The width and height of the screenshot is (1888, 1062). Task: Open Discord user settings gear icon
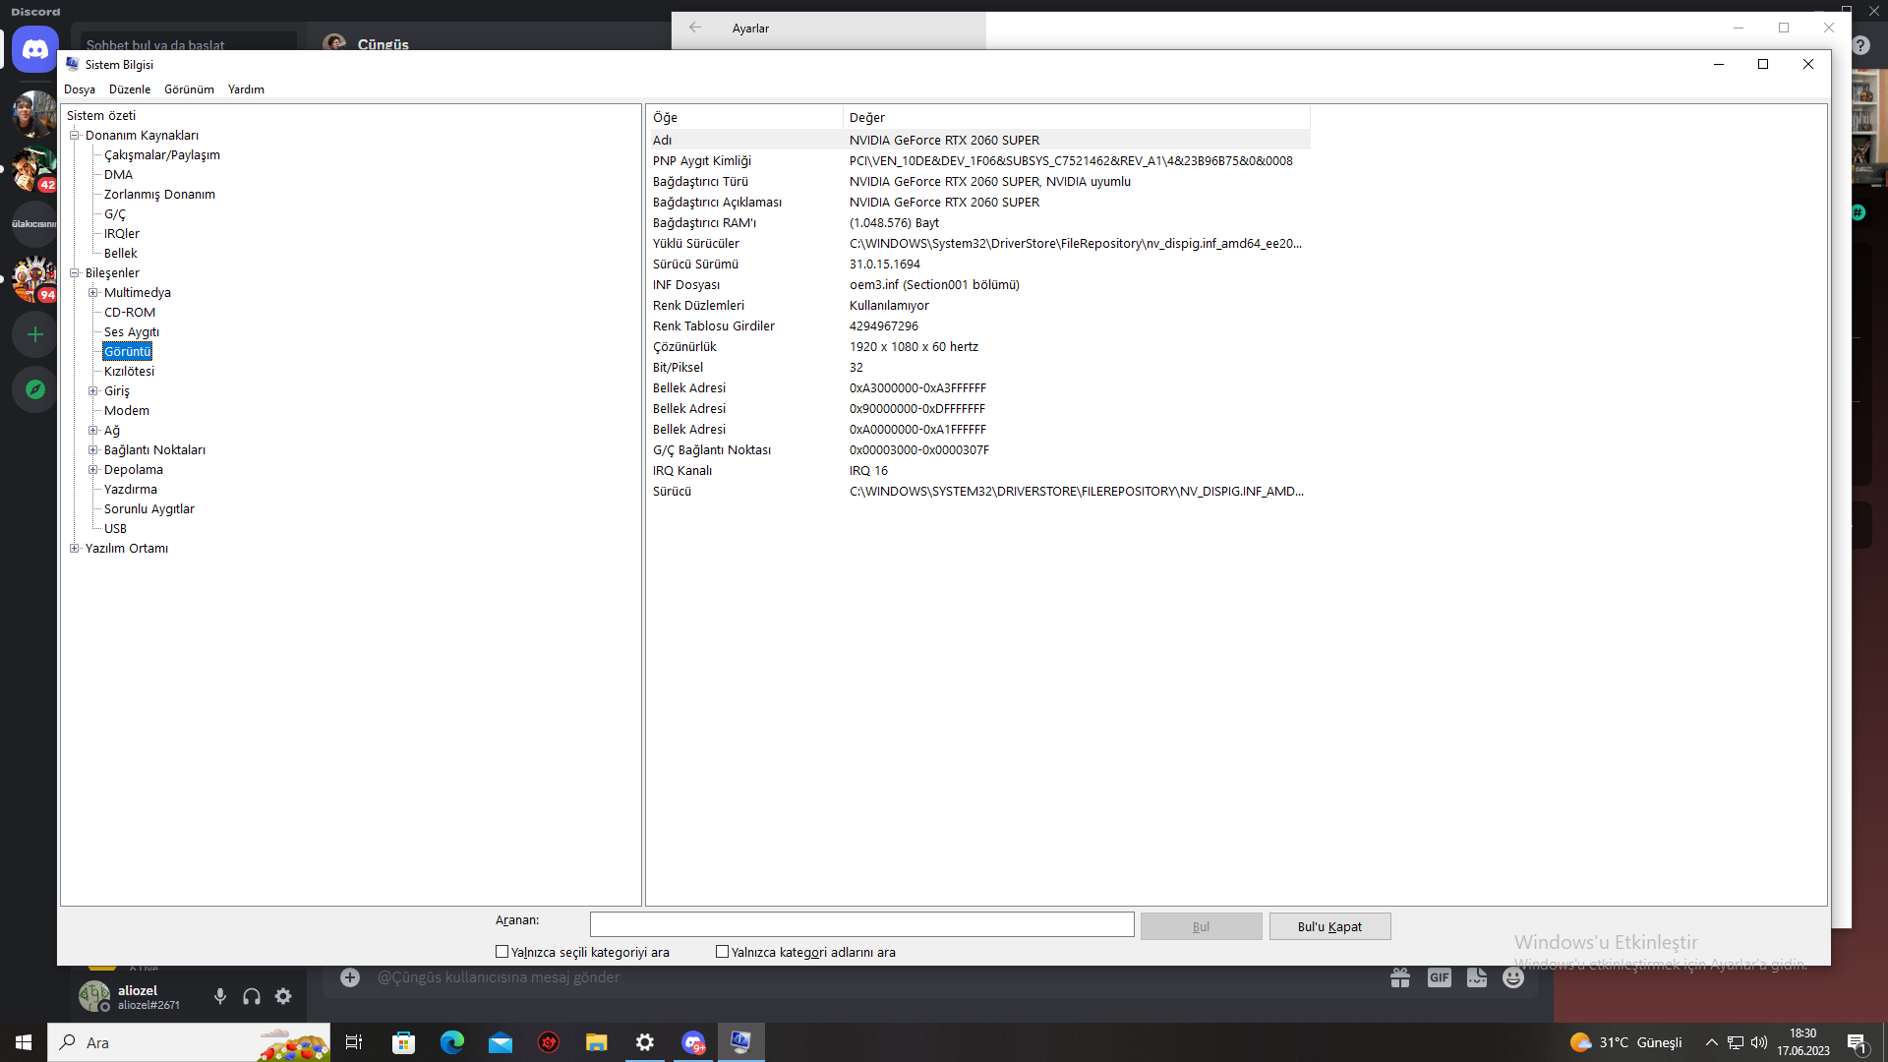pos(283,996)
